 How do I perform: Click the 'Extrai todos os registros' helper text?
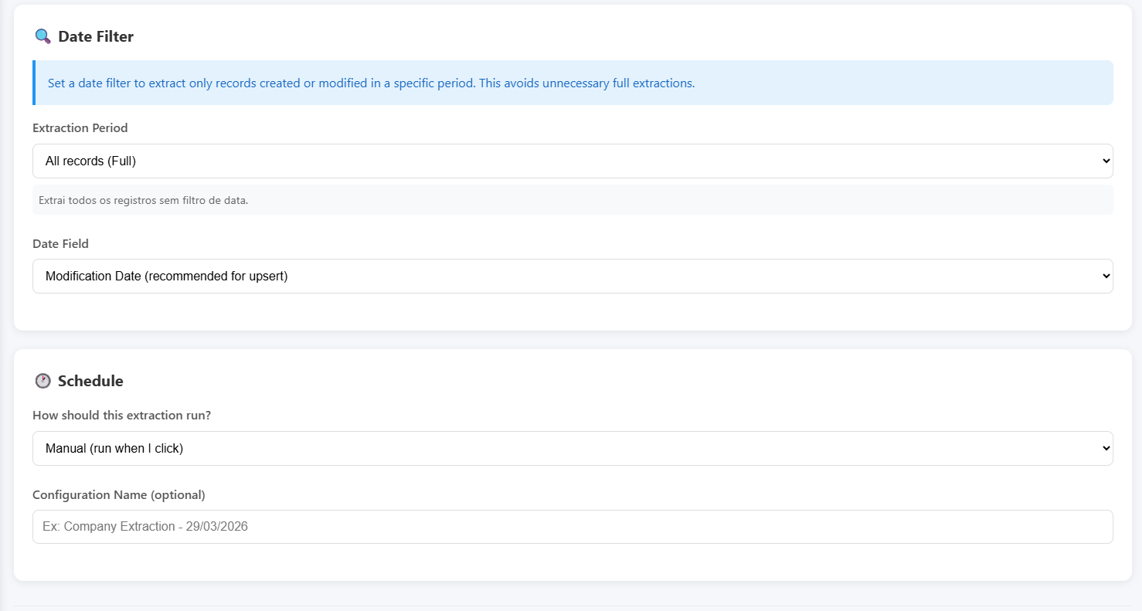[x=143, y=200]
